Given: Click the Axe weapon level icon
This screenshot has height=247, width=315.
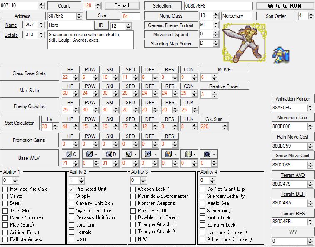Looking at the screenshot, I should (x=109, y=154).
